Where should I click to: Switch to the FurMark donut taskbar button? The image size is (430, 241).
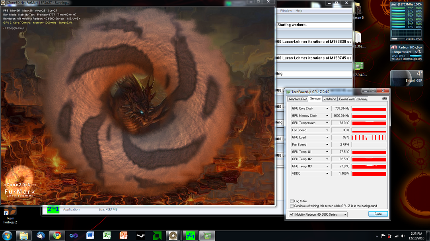coord(173,235)
